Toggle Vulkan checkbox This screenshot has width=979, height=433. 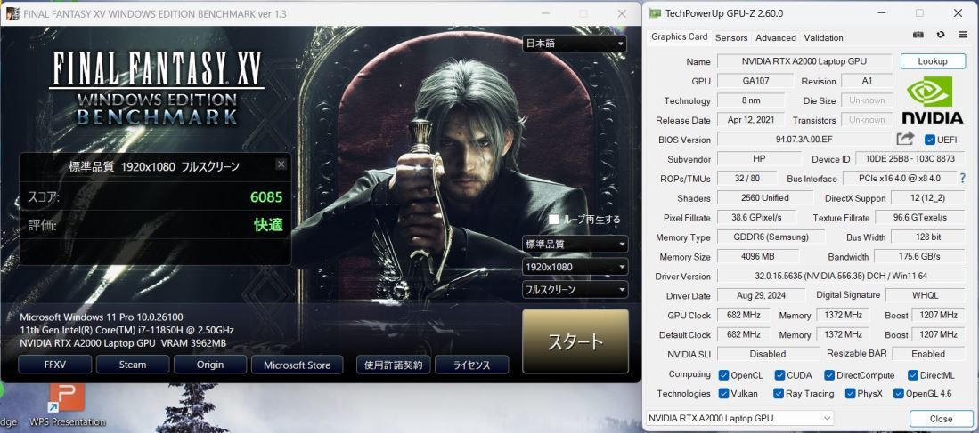[x=723, y=393]
